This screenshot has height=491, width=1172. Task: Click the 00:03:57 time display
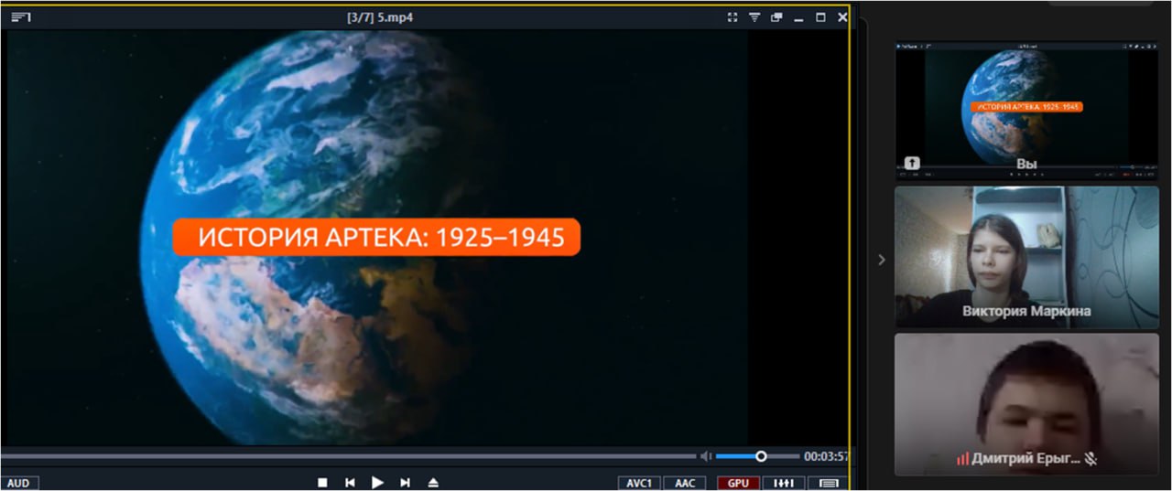(825, 456)
